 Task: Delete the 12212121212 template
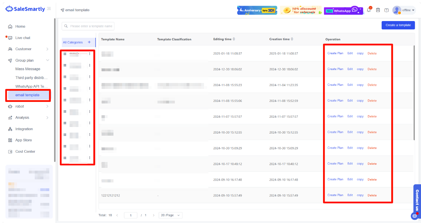tap(372, 195)
